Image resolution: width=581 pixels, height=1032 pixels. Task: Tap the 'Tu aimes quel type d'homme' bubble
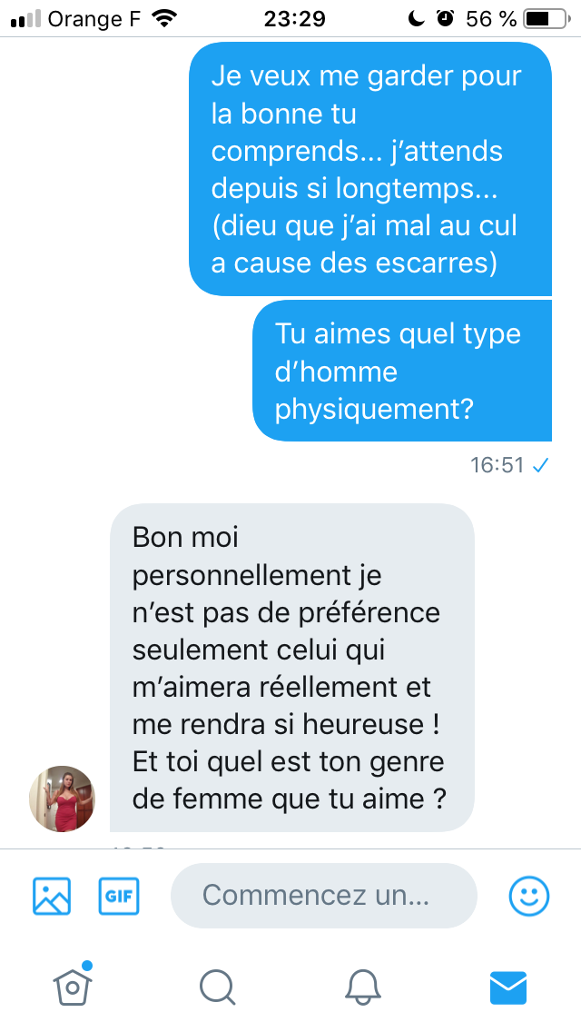402,371
